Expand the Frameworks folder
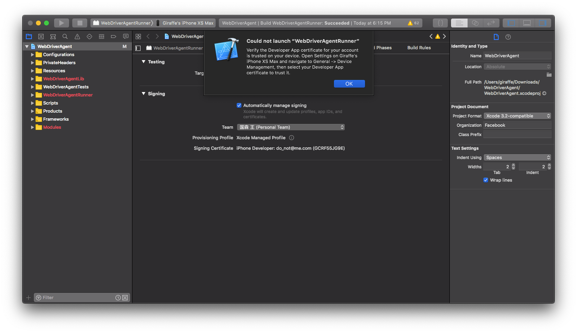 (x=32, y=119)
